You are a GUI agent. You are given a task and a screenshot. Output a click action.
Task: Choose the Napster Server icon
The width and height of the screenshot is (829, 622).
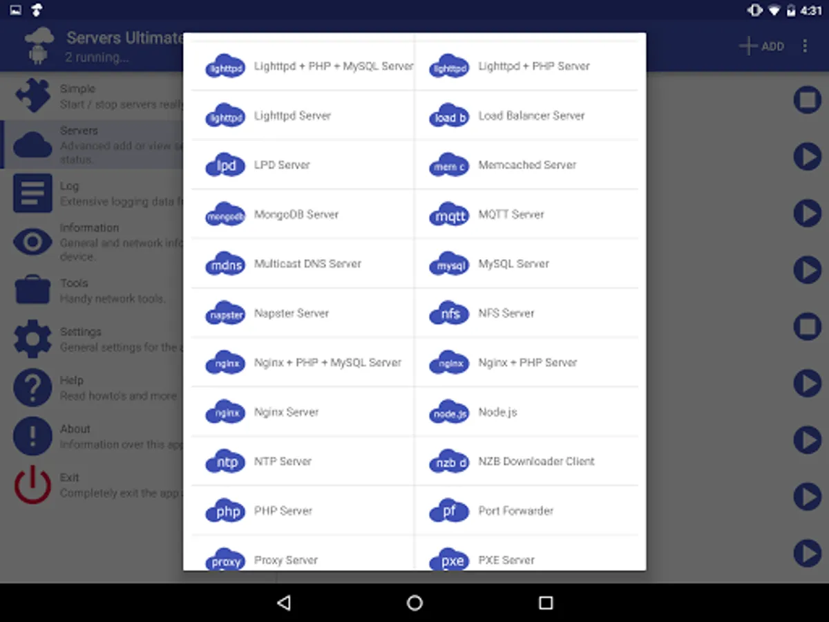coord(226,313)
